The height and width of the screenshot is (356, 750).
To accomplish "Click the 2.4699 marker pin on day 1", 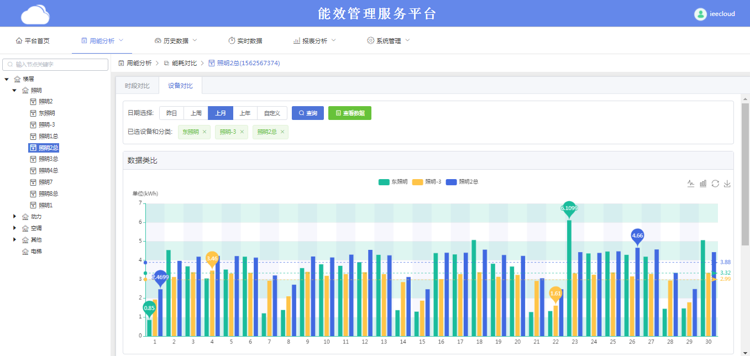I will tap(160, 278).
